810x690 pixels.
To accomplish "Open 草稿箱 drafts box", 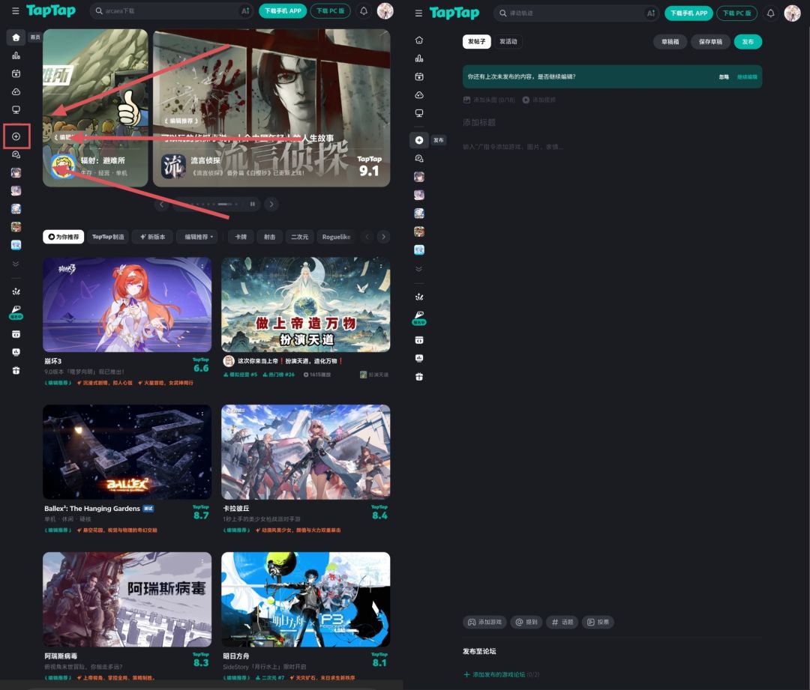I will click(670, 42).
